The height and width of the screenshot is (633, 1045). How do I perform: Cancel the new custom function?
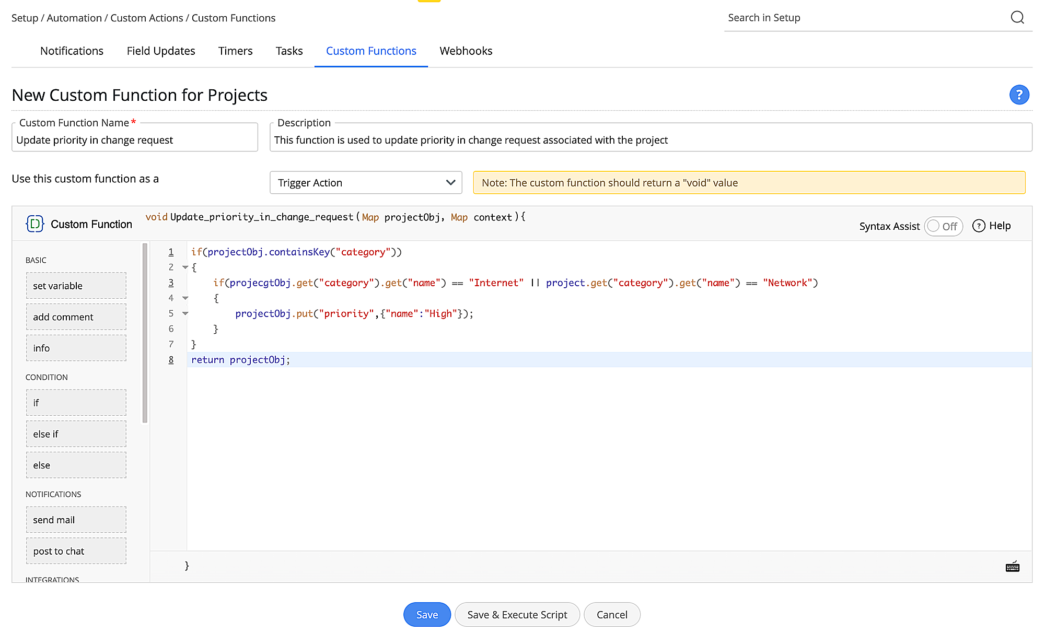tap(612, 614)
